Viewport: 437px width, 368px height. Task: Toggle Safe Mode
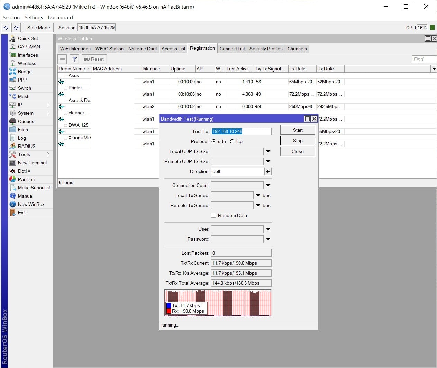point(39,28)
